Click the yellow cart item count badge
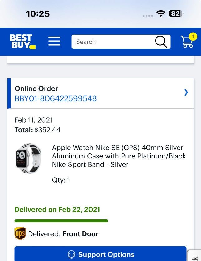201x261 pixels. tap(193, 37)
